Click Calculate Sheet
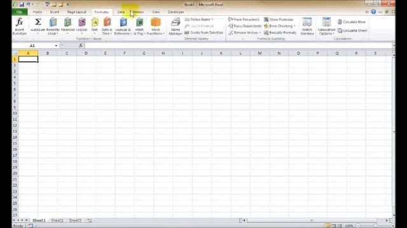 352,30
